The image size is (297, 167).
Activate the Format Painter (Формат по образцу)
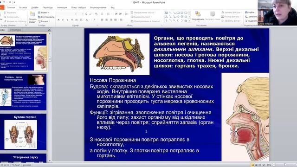click(x=14, y=21)
